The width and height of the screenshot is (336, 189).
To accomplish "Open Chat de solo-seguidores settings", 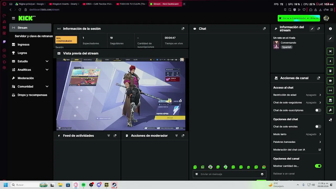I will [297, 103].
